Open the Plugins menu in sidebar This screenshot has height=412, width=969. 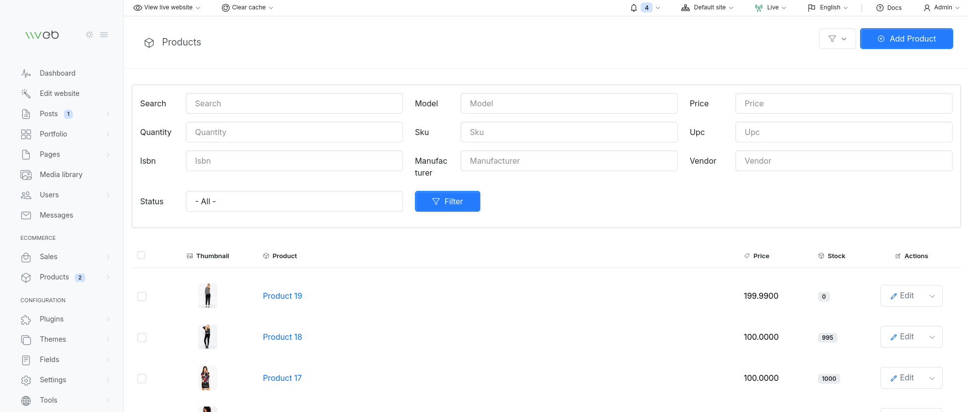pyautogui.click(x=51, y=319)
